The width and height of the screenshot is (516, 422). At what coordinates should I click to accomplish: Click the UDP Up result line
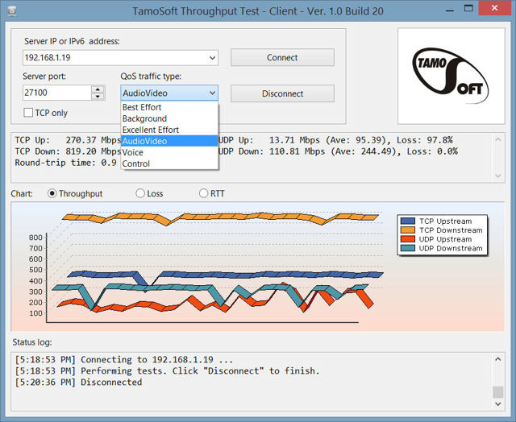tap(335, 140)
